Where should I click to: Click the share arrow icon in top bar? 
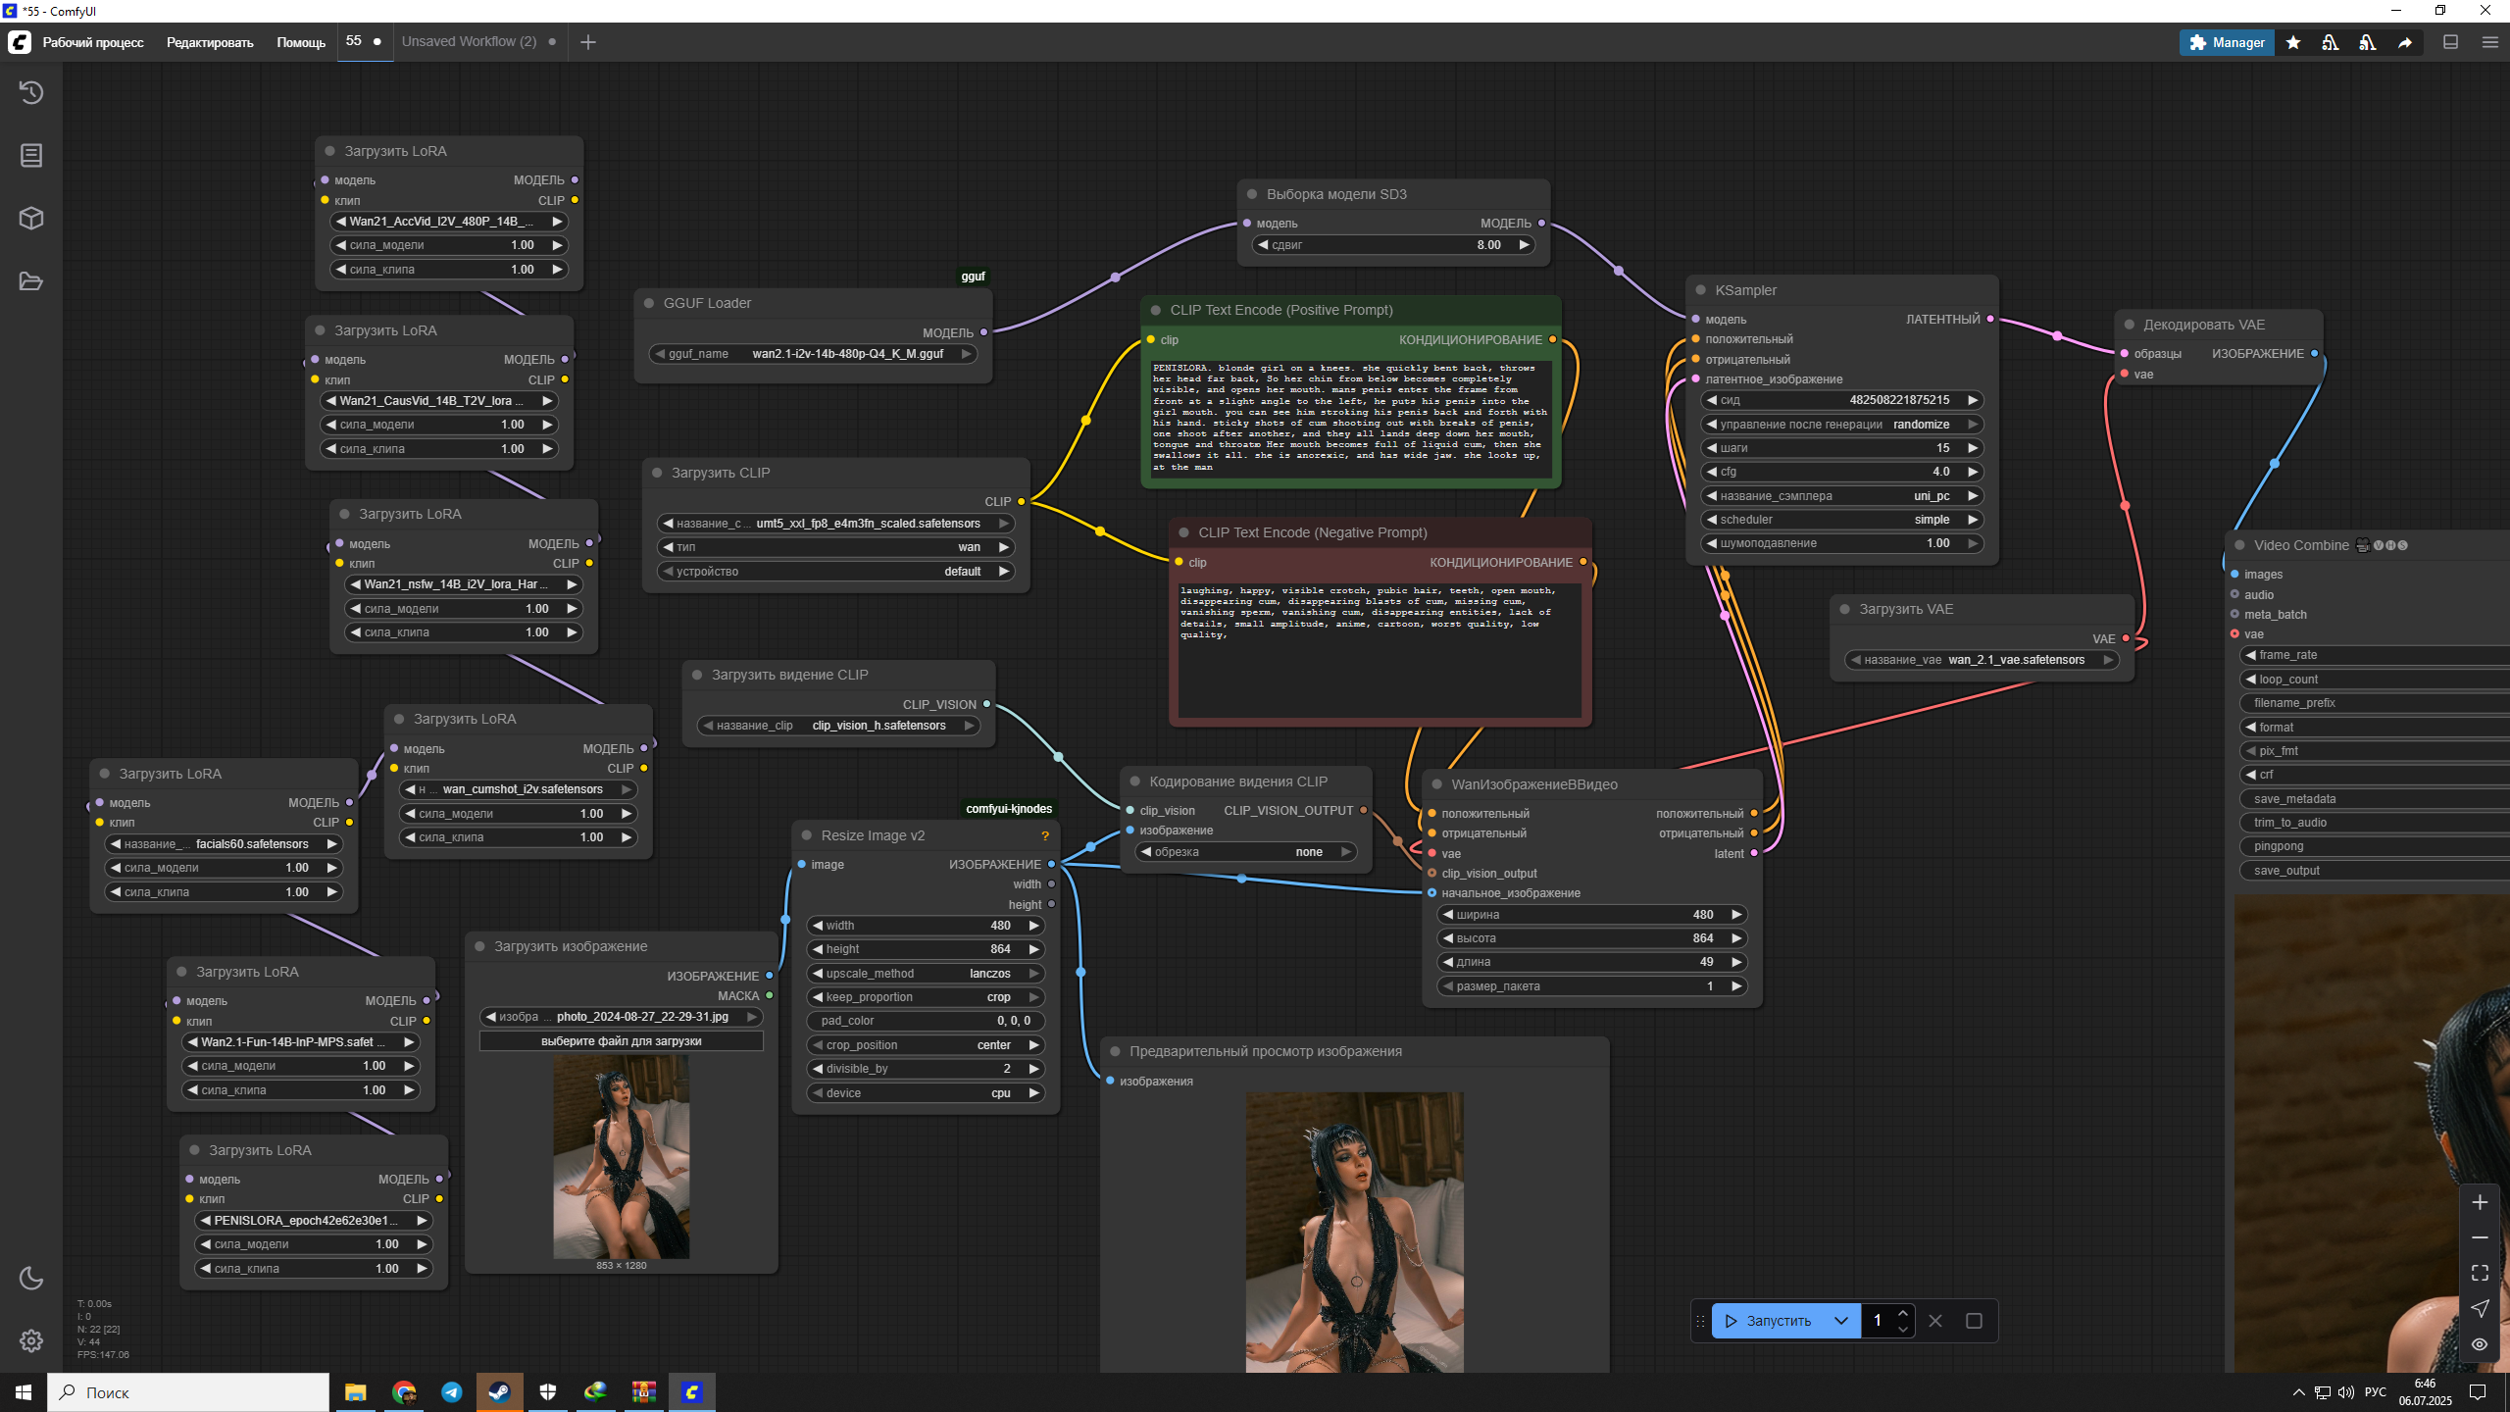[x=2405, y=42]
